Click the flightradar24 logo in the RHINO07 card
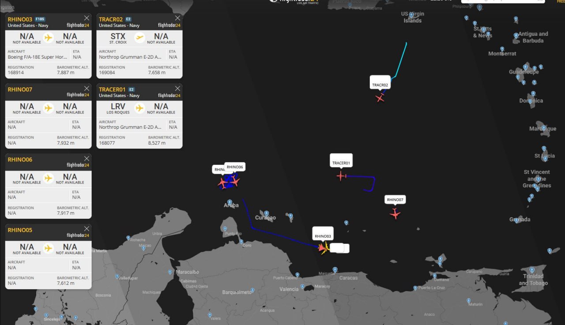 78,95
